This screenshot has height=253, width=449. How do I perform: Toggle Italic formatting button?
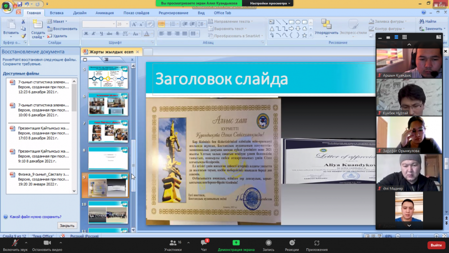click(94, 34)
